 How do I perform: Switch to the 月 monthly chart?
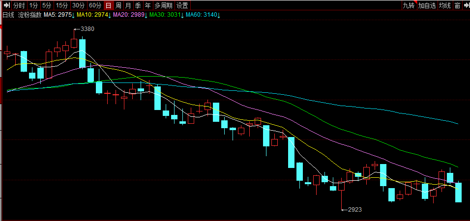[128, 5]
